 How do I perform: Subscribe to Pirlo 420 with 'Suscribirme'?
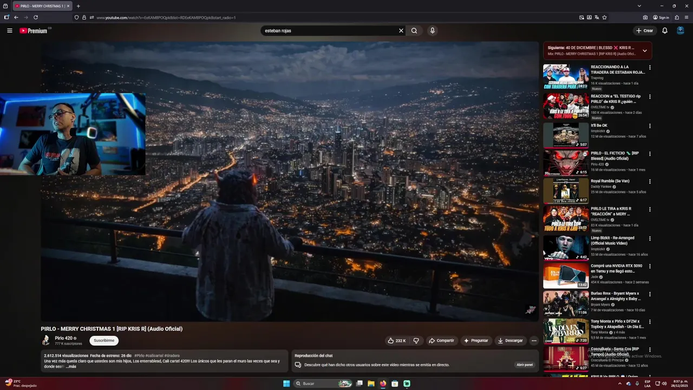pos(104,341)
